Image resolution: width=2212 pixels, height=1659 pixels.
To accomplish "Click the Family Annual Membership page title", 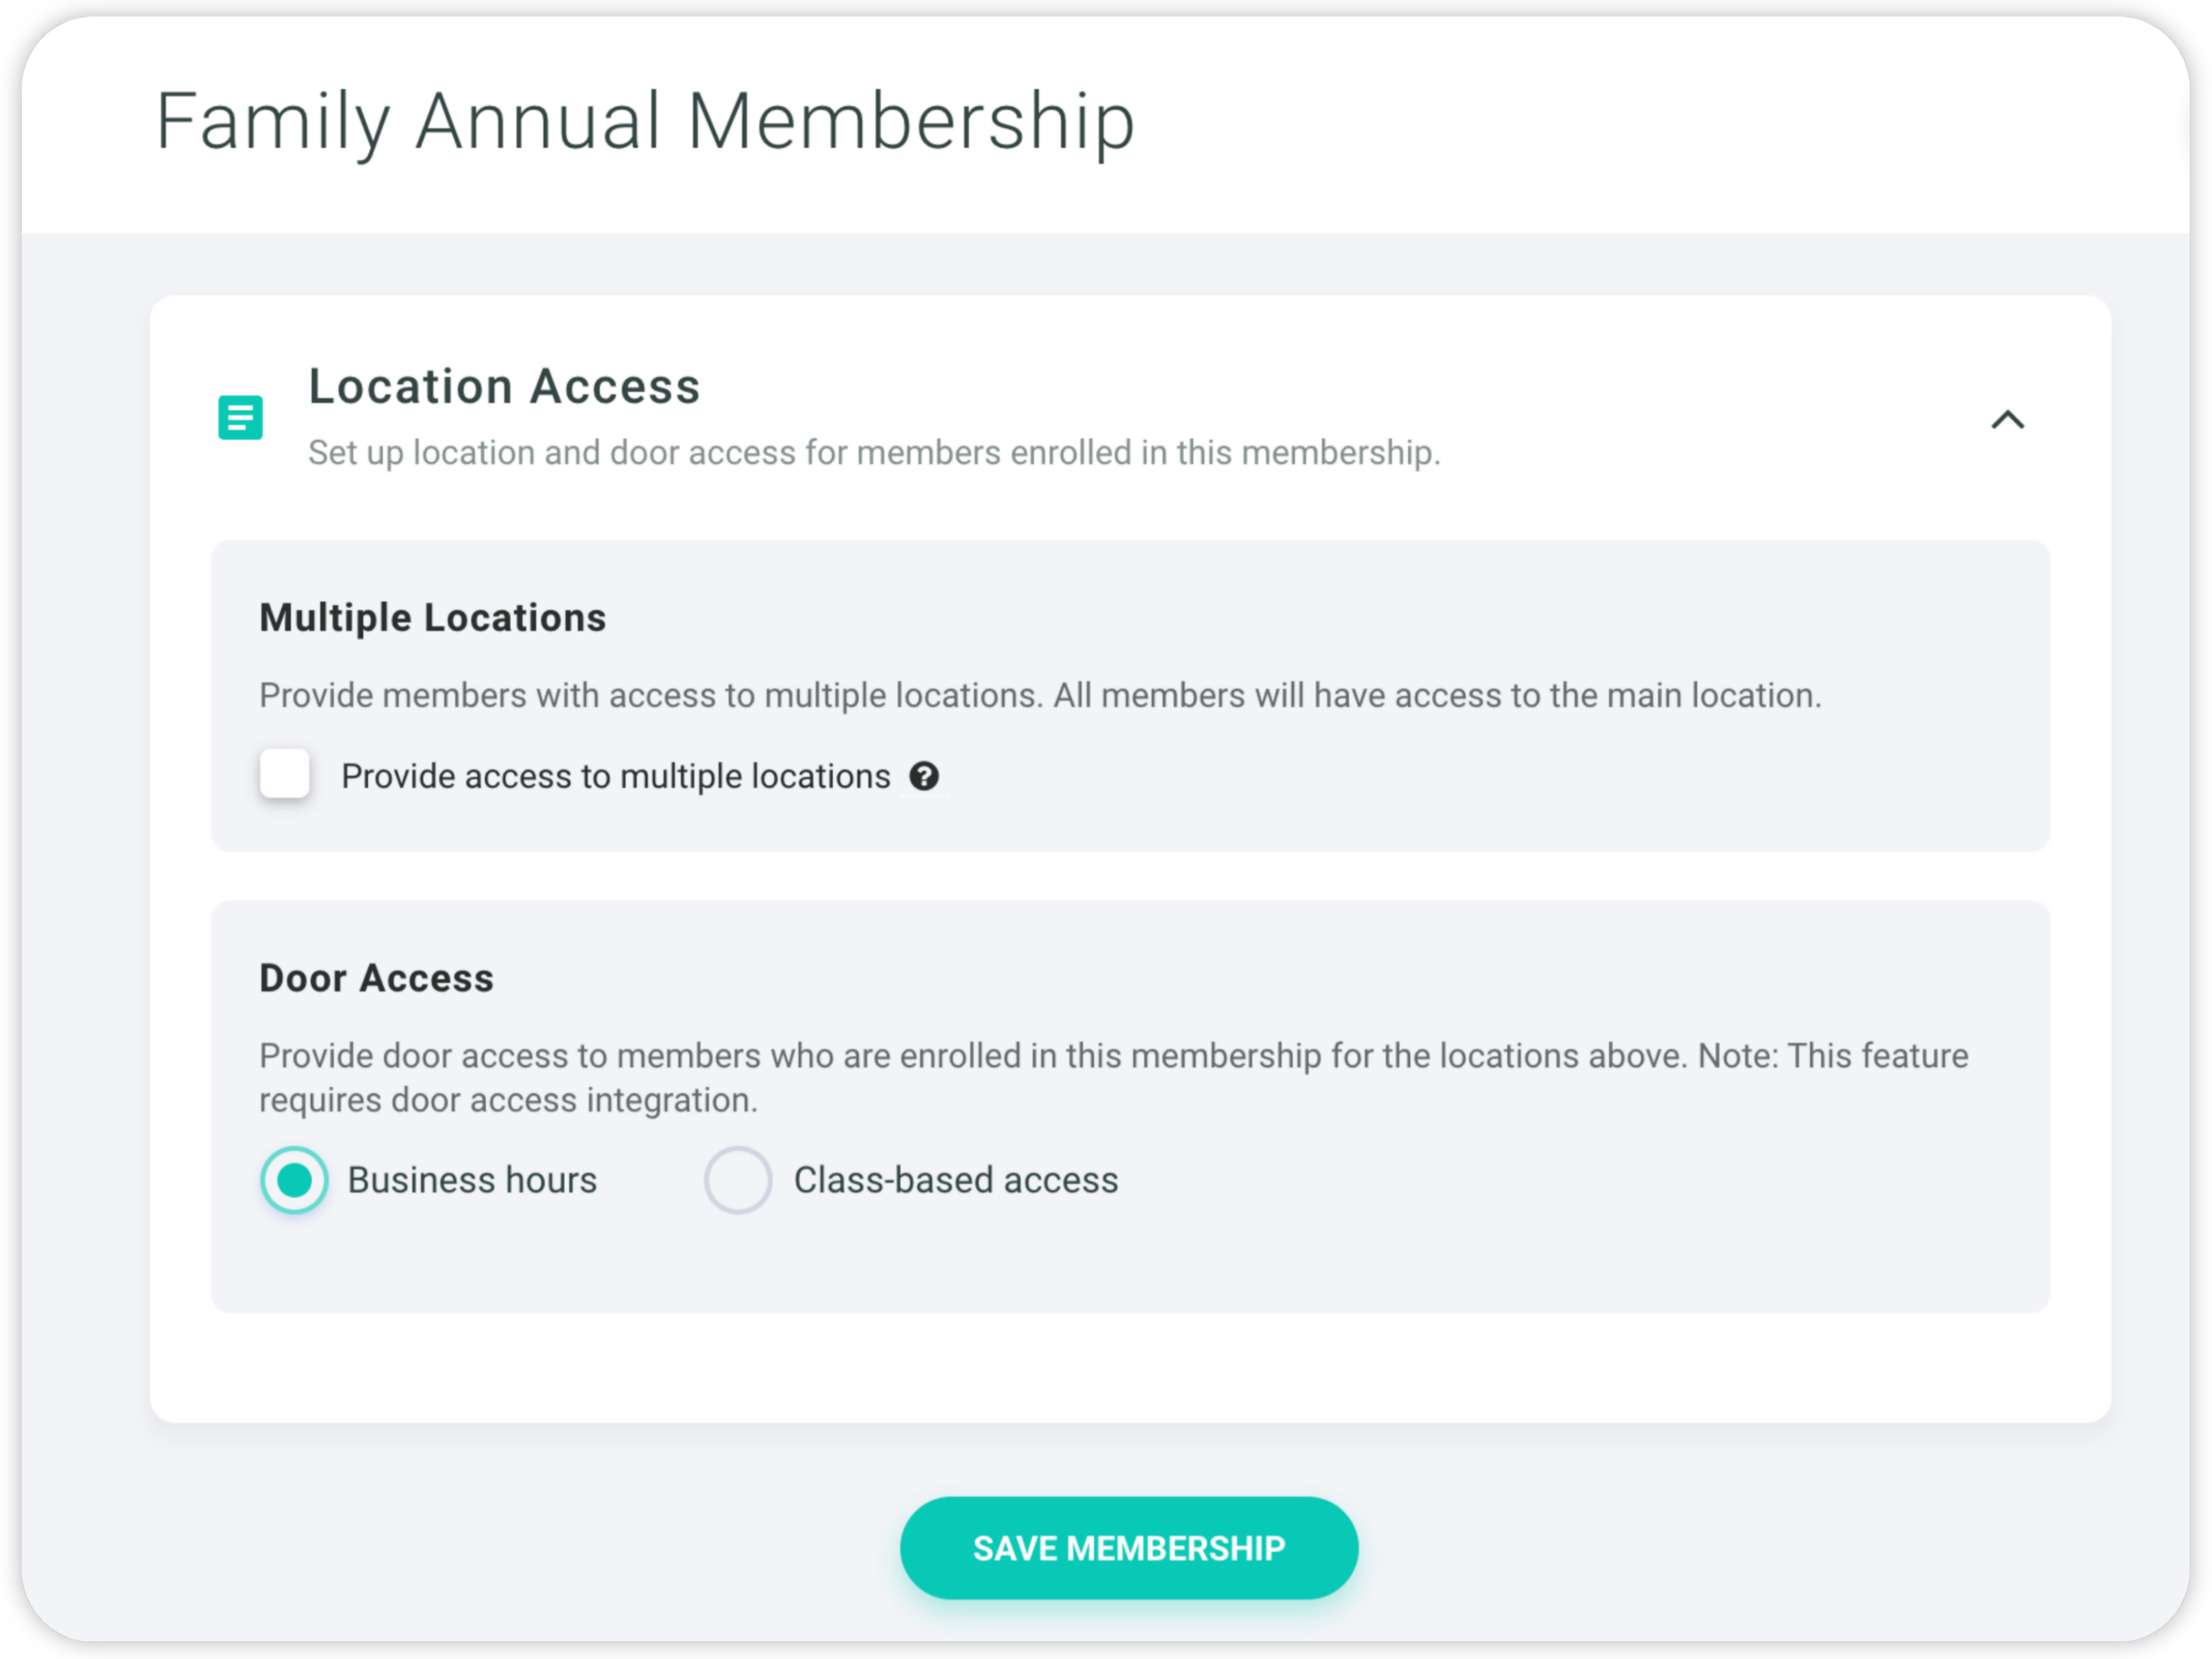I will click(645, 122).
